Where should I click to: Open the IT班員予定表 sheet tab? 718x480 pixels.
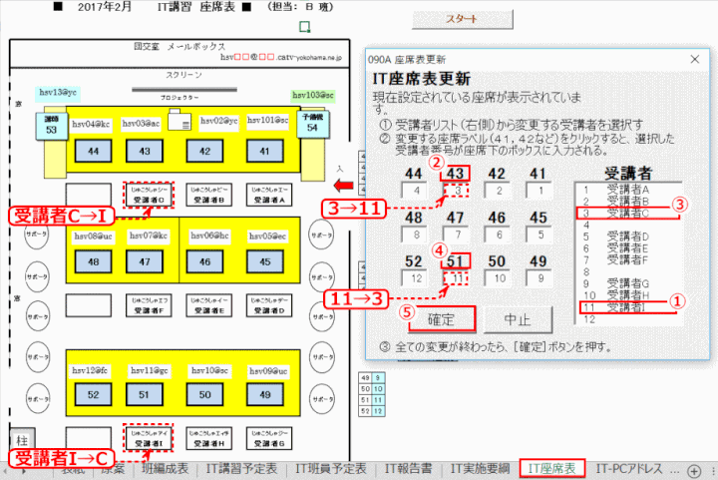pyautogui.click(x=331, y=469)
